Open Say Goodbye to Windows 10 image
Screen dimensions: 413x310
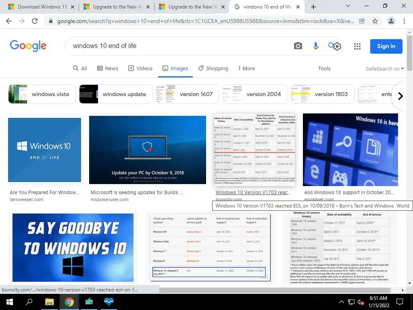tap(73, 247)
